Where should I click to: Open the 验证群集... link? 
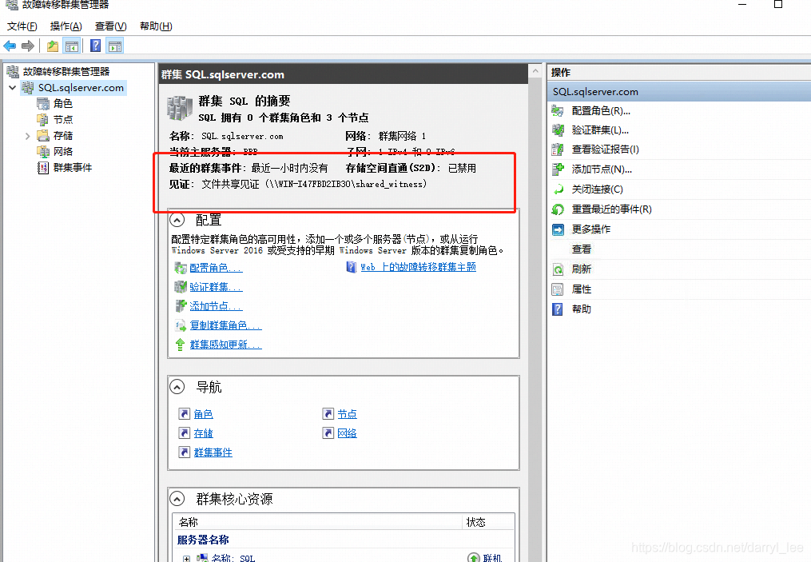coord(216,287)
